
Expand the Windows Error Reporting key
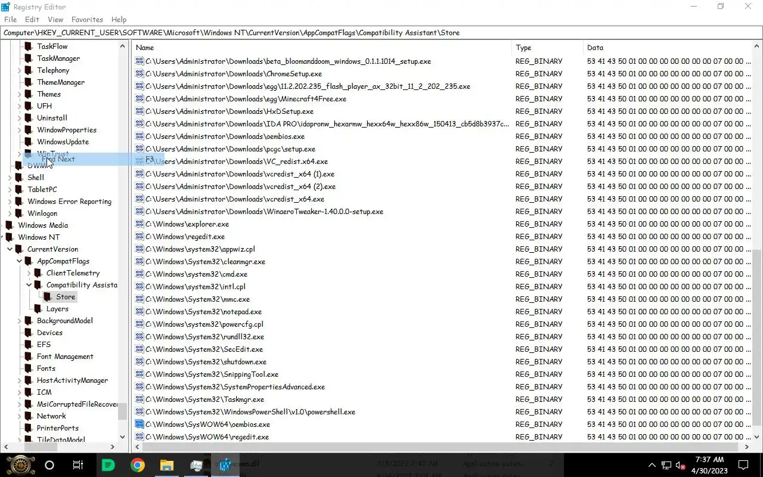[x=10, y=202]
